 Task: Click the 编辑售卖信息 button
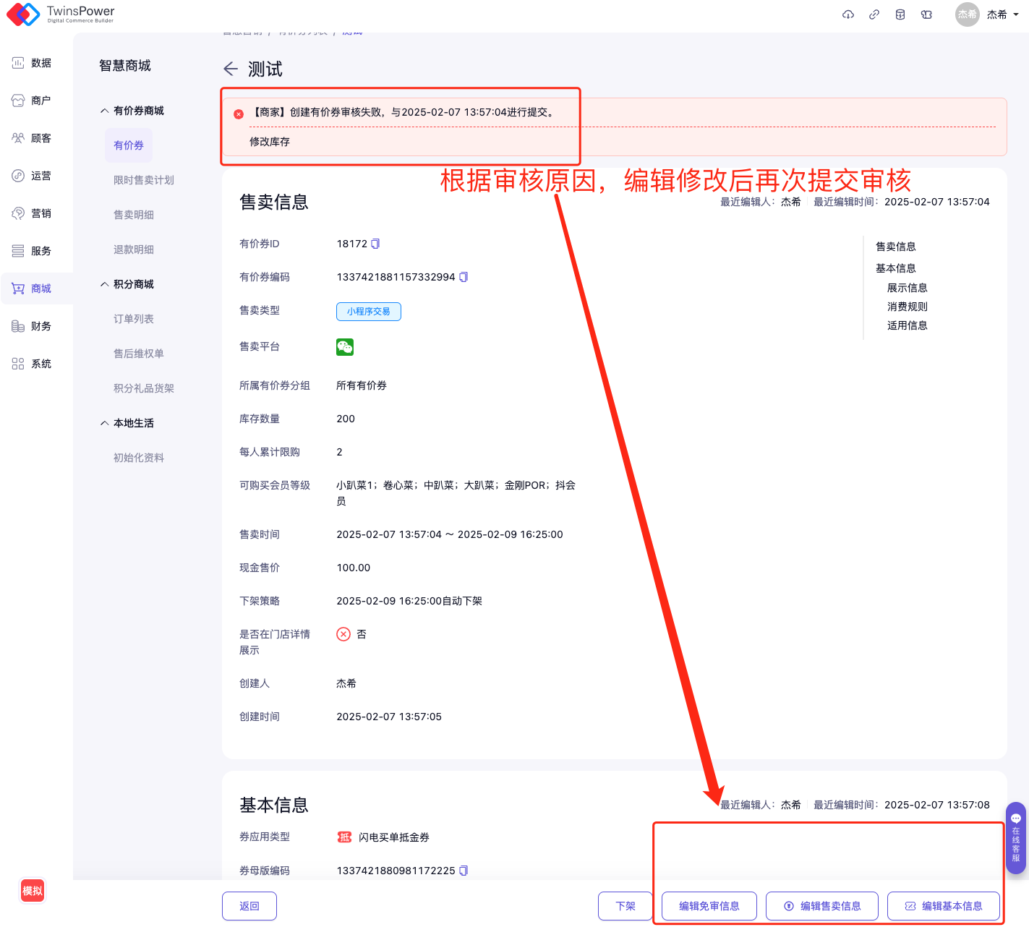(822, 906)
